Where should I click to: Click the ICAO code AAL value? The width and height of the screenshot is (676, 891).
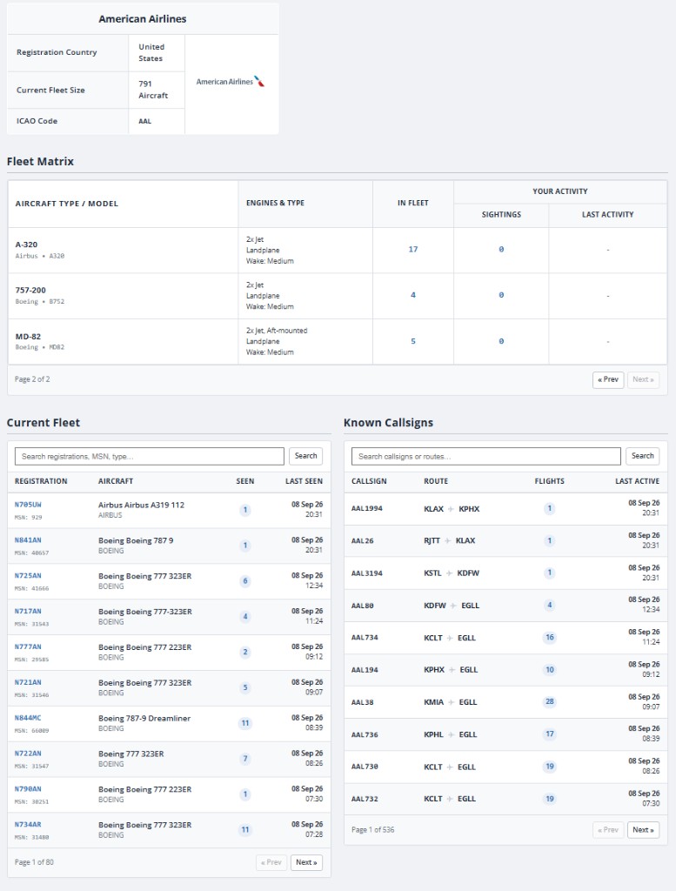point(144,122)
